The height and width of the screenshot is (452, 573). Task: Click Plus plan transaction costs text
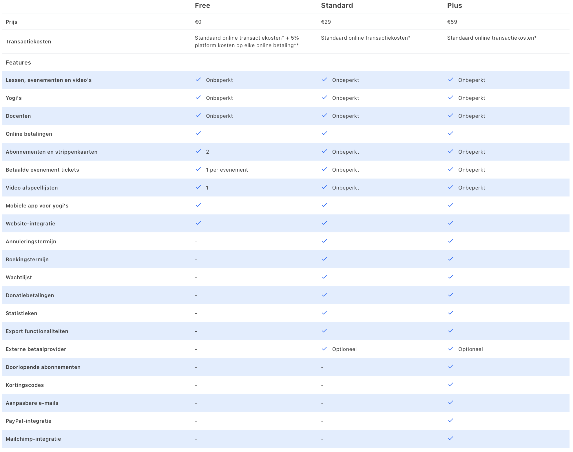tap(492, 38)
